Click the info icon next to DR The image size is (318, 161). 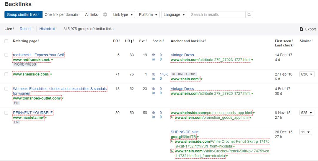tap(119, 41)
